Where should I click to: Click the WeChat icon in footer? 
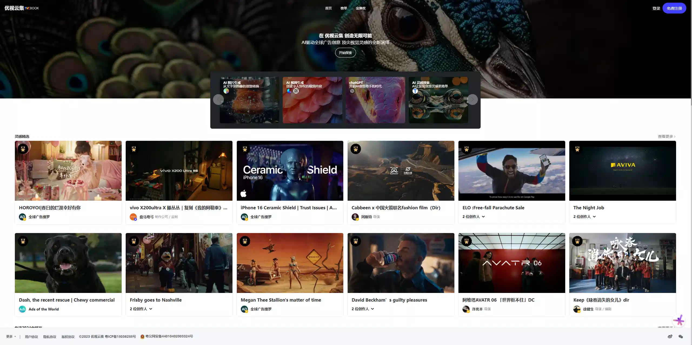point(681,336)
